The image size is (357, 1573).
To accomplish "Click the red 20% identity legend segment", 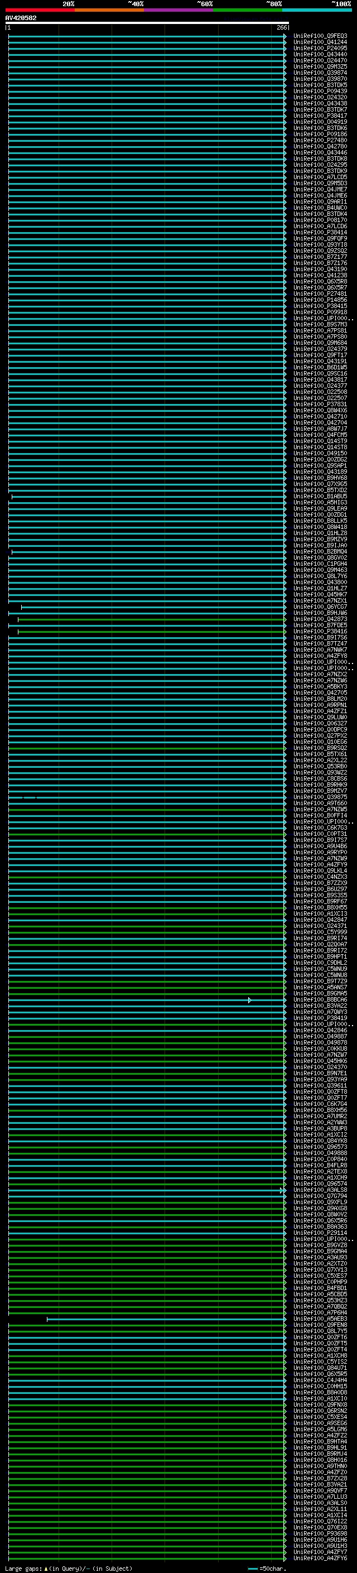I will pyautogui.click(x=40, y=10).
